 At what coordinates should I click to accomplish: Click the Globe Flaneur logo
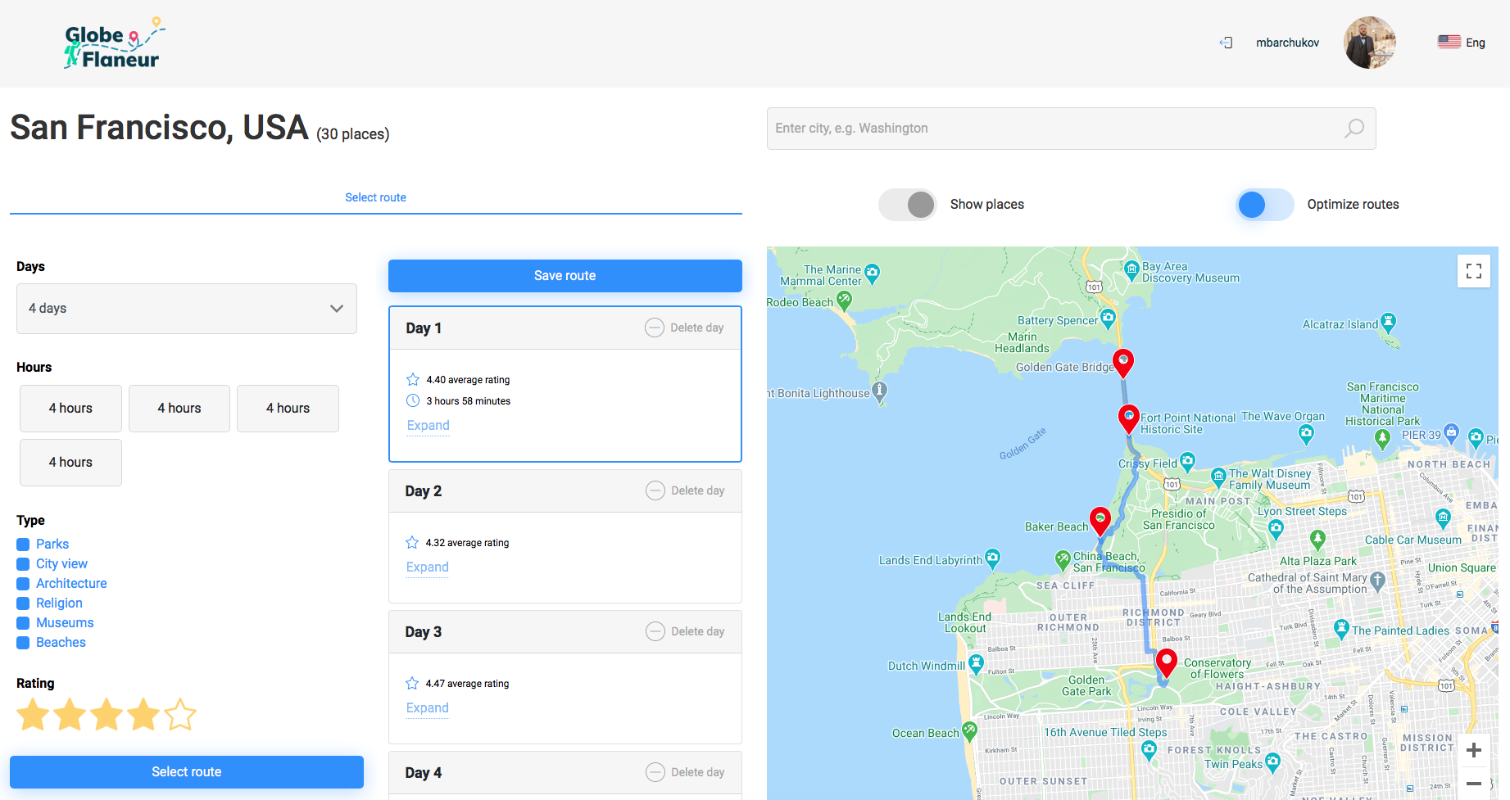coord(114,43)
